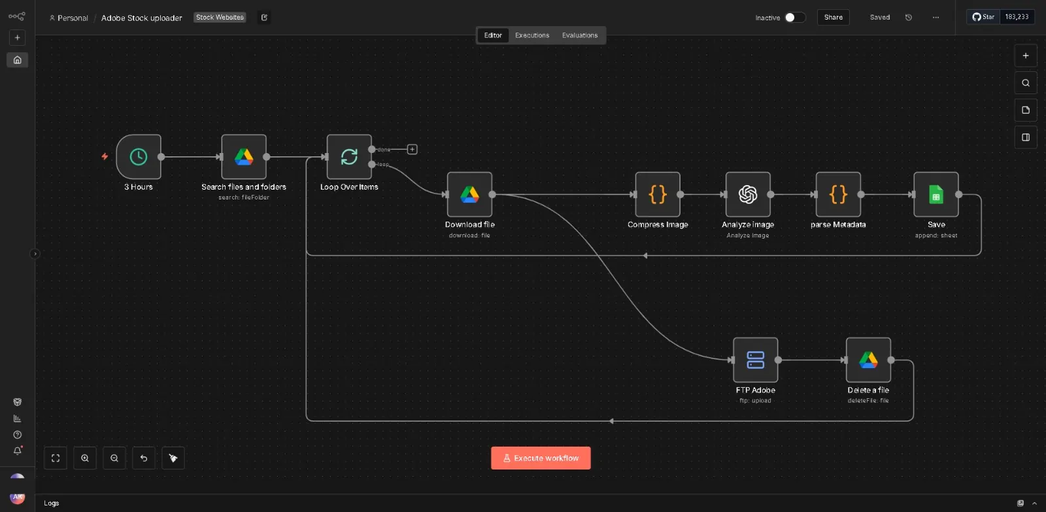Open the insights chart icon in sidebar

[x=18, y=418]
